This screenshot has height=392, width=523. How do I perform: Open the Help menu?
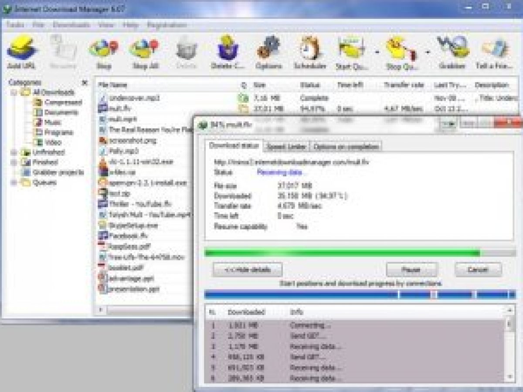coord(130,25)
